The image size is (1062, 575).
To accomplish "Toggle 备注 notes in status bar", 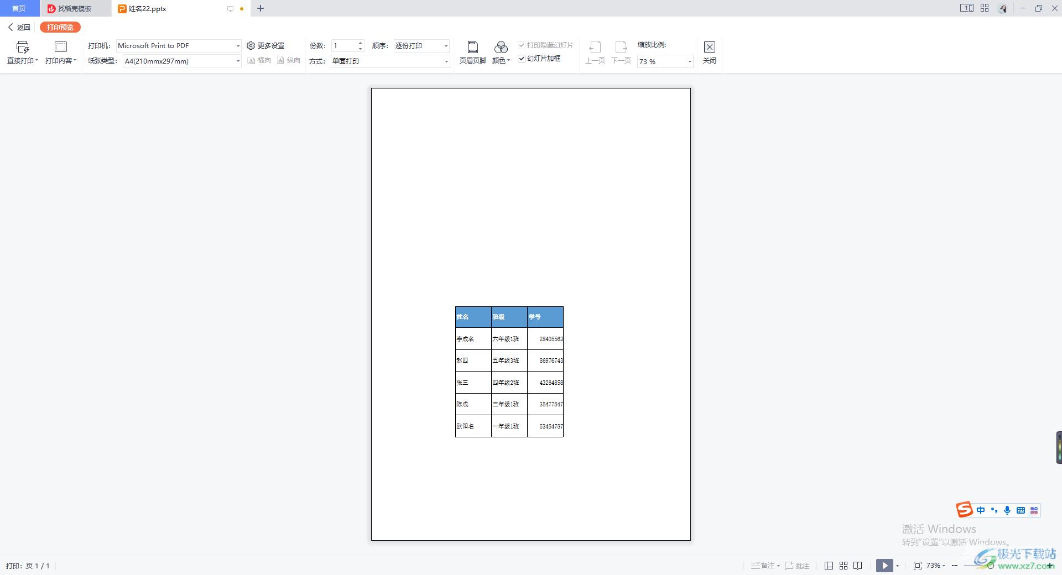I will (x=765, y=566).
